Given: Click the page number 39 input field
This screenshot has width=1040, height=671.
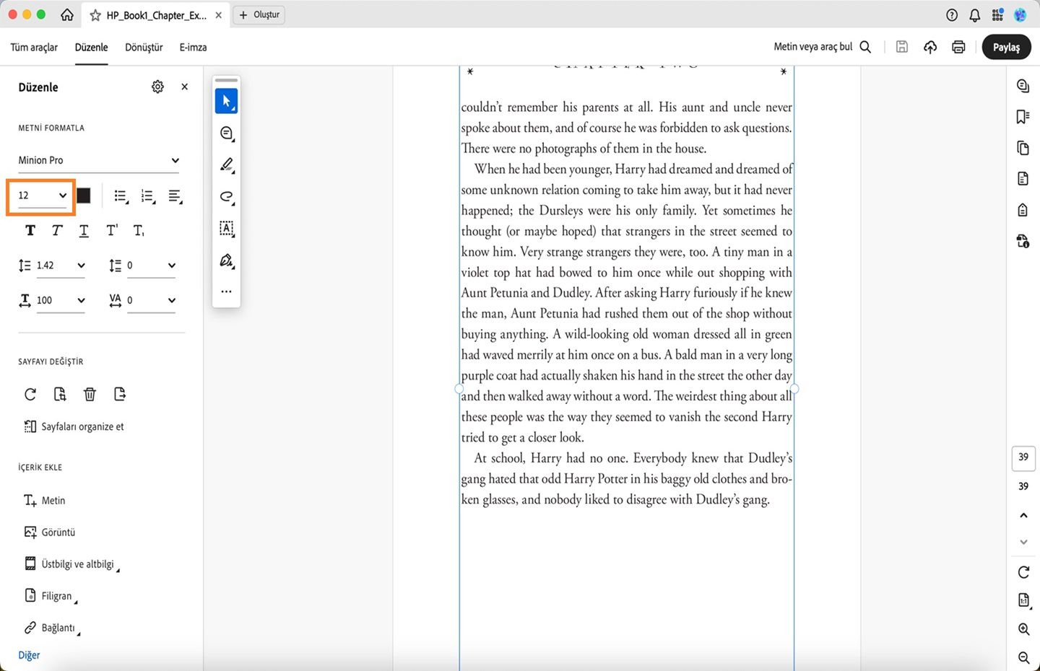Looking at the screenshot, I should [1023, 457].
